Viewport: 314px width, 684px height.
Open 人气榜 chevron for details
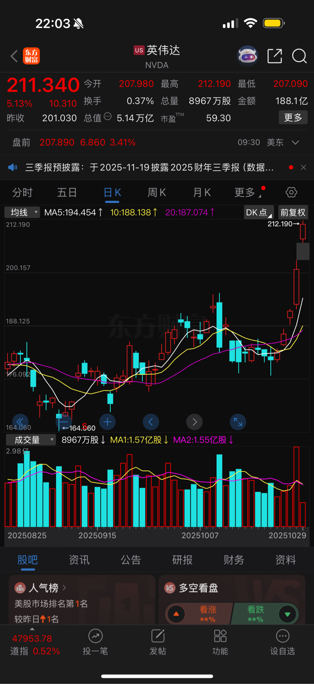click(64, 588)
